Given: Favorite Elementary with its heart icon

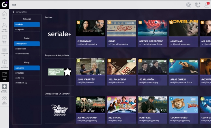Looking at the screenshot, I should click(103, 34).
